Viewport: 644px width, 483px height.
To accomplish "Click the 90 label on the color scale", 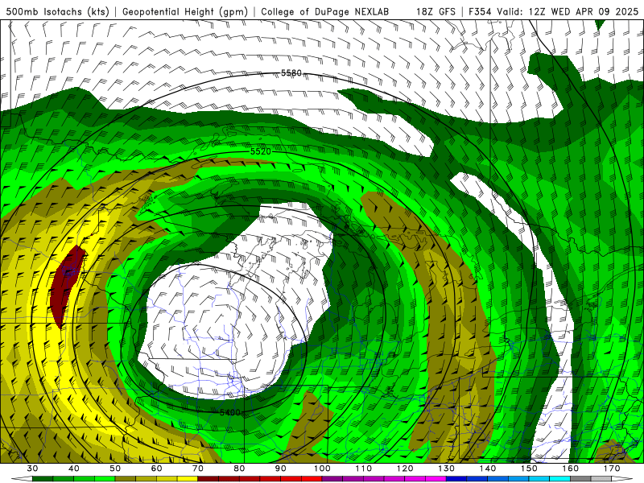I will click(281, 469).
